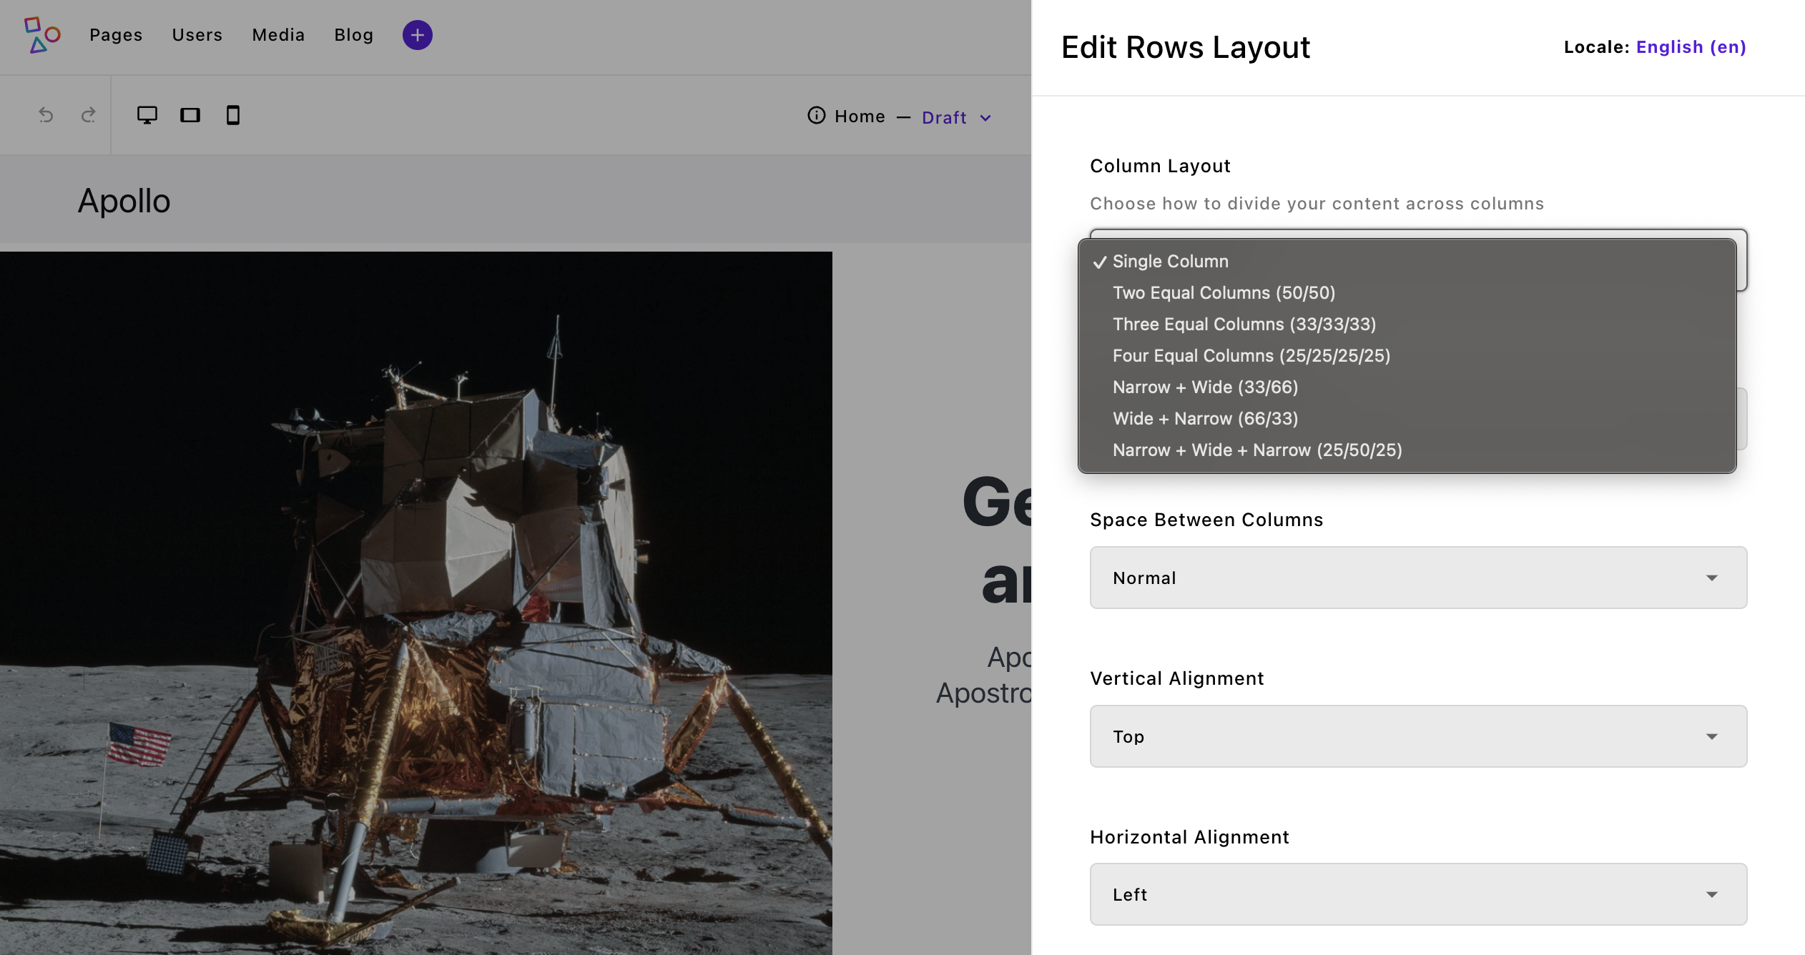Switch to tablet preview mode
Screen dimensions: 1805x955
click(190, 114)
